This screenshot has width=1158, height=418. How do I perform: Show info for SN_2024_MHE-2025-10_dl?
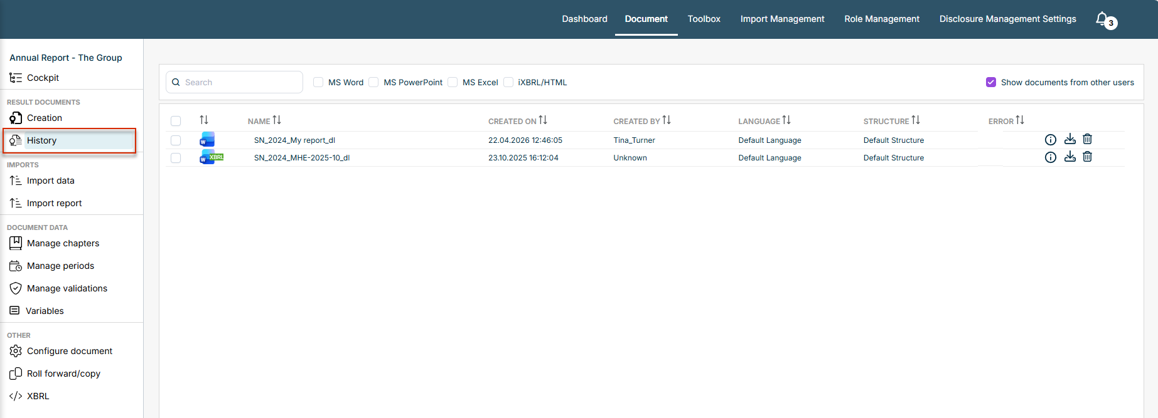tap(1051, 157)
